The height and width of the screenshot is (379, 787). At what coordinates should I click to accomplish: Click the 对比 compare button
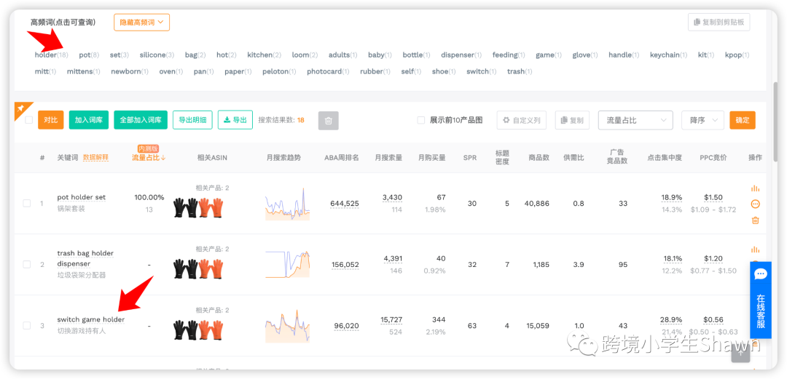[x=51, y=120]
